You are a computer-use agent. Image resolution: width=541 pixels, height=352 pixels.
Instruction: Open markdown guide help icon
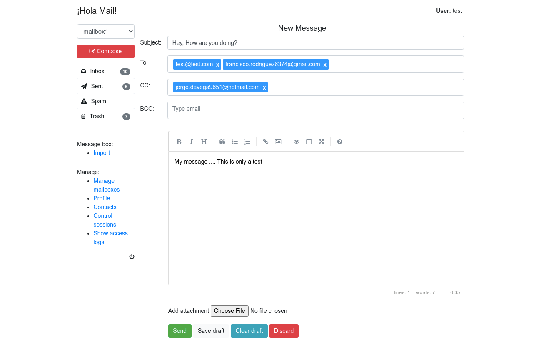point(340,142)
